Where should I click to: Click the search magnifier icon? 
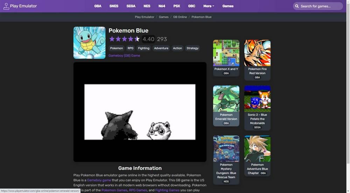(x=297, y=6)
